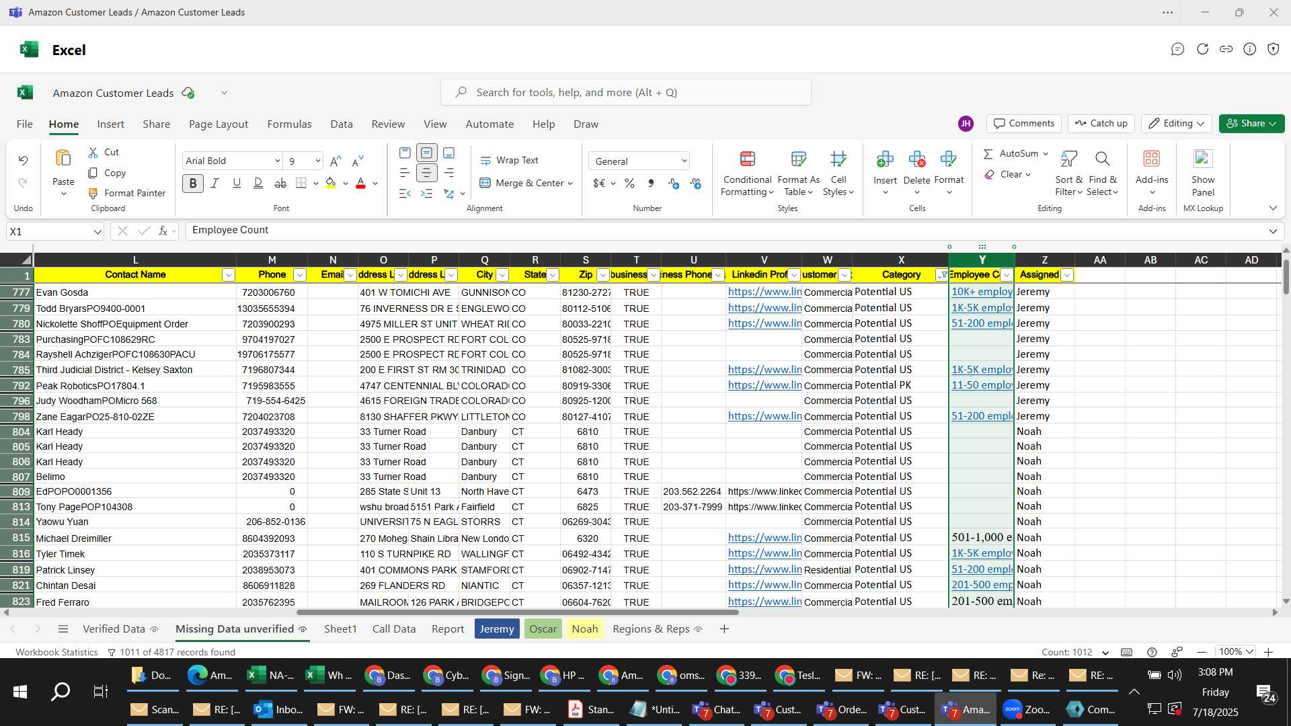Open the Assigned column filter dropdown

pos(1067,274)
